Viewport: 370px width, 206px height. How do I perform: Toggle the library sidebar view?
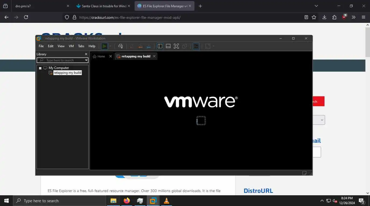tap(160, 46)
